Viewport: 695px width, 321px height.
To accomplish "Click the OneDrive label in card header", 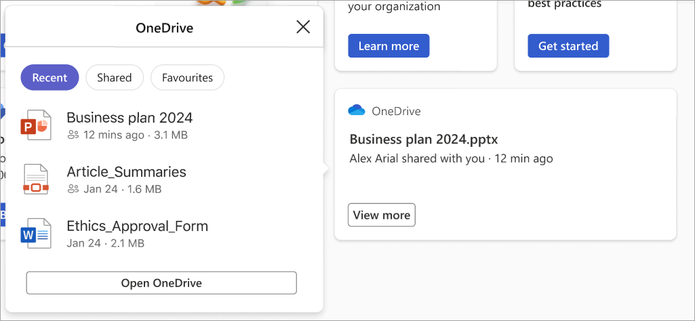I will click(x=396, y=110).
